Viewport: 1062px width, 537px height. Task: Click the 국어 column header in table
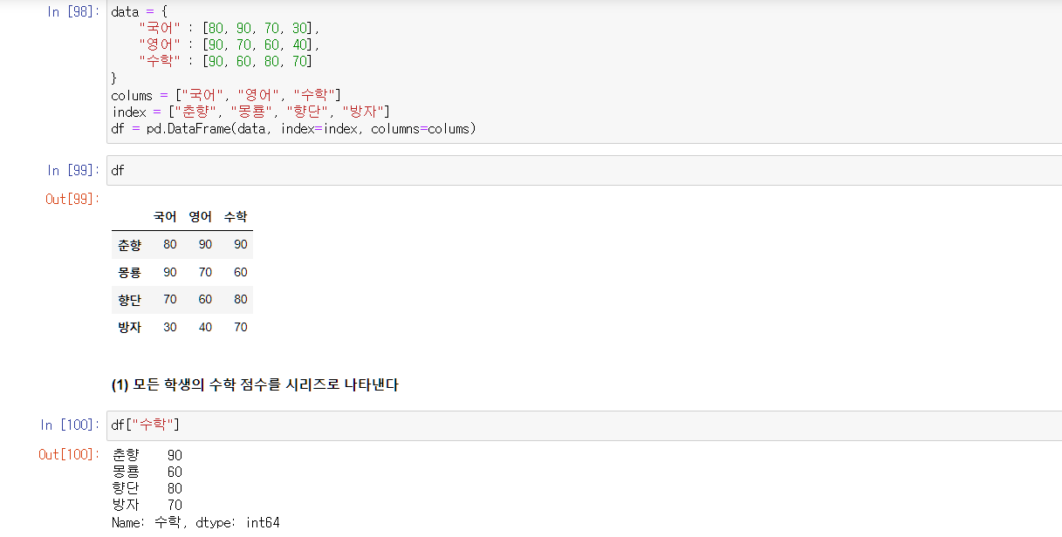[165, 216]
